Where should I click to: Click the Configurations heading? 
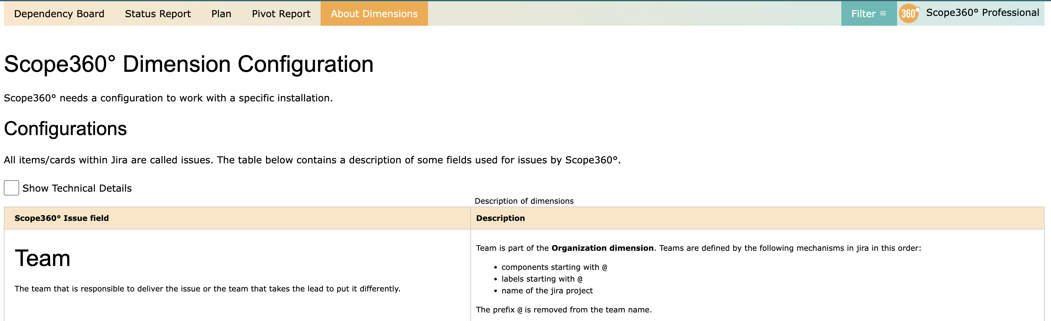65,129
